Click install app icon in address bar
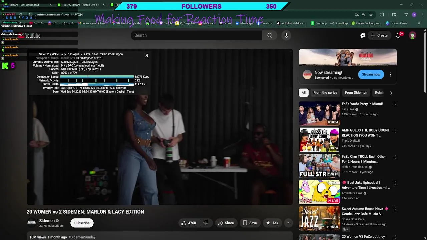Viewport: 427px width, 240px height. click(357, 15)
